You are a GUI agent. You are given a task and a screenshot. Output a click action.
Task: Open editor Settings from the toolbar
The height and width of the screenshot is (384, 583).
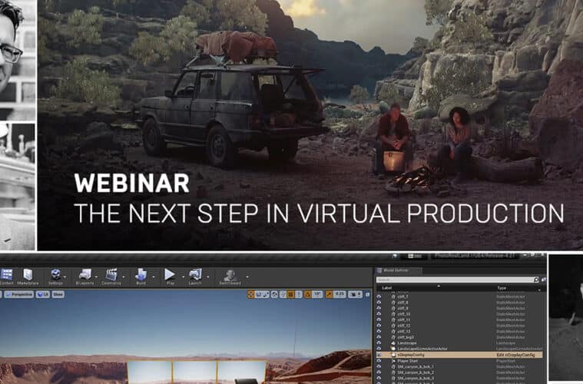point(56,274)
